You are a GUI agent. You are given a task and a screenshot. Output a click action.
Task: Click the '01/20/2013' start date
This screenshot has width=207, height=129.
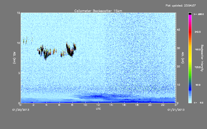21,110
